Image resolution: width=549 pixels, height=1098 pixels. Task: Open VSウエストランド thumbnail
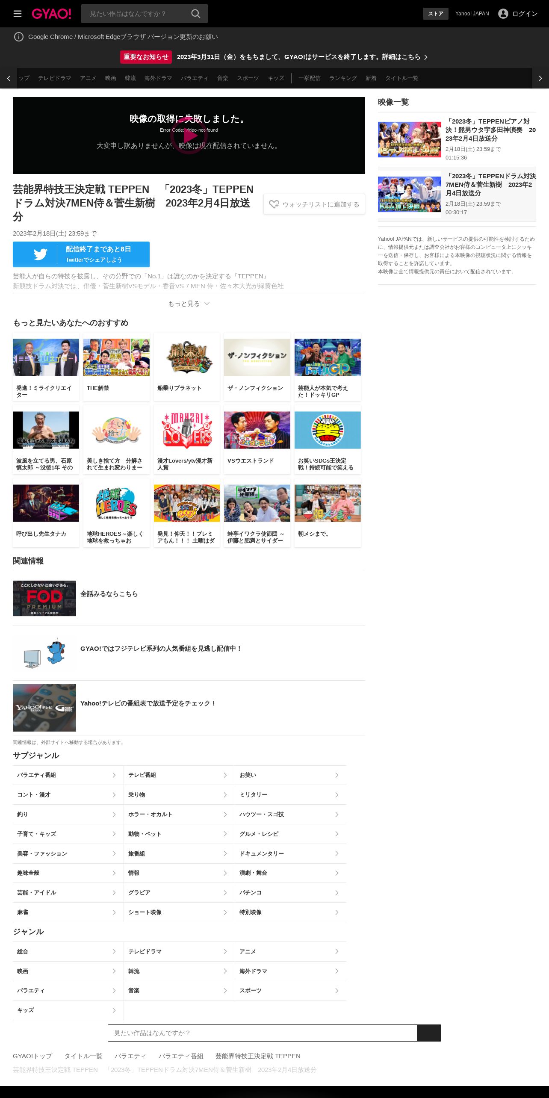[257, 430]
